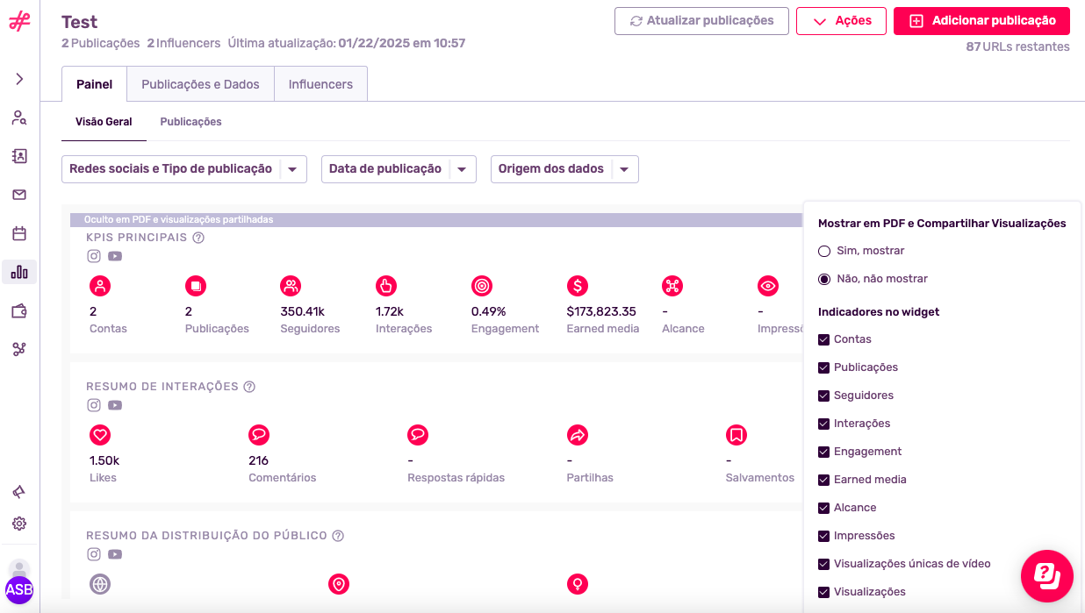Uncheck the Earned media indicator checkbox
Screen dimensions: 1085x613
pyautogui.click(x=823, y=480)
